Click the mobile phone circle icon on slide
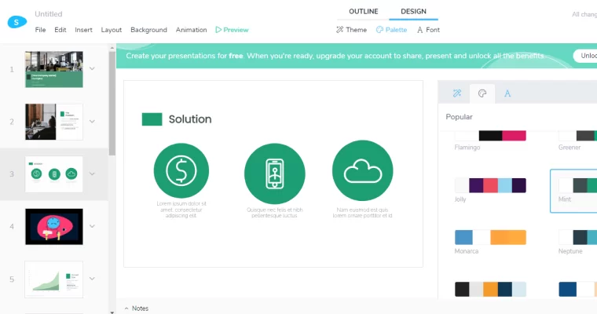Image resolution: width=597 pixels, height=314 pixels. click(274, 173)
